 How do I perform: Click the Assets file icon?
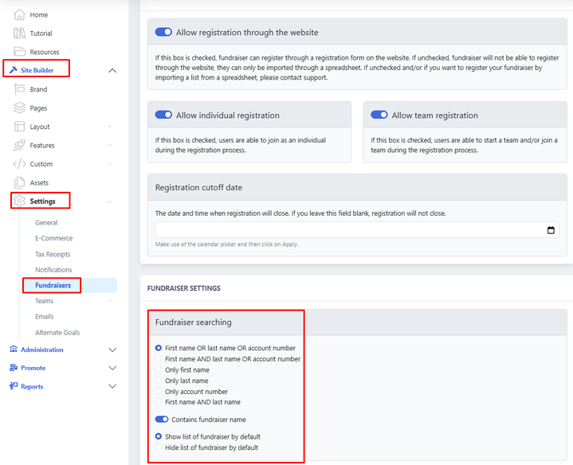[20, 182]
